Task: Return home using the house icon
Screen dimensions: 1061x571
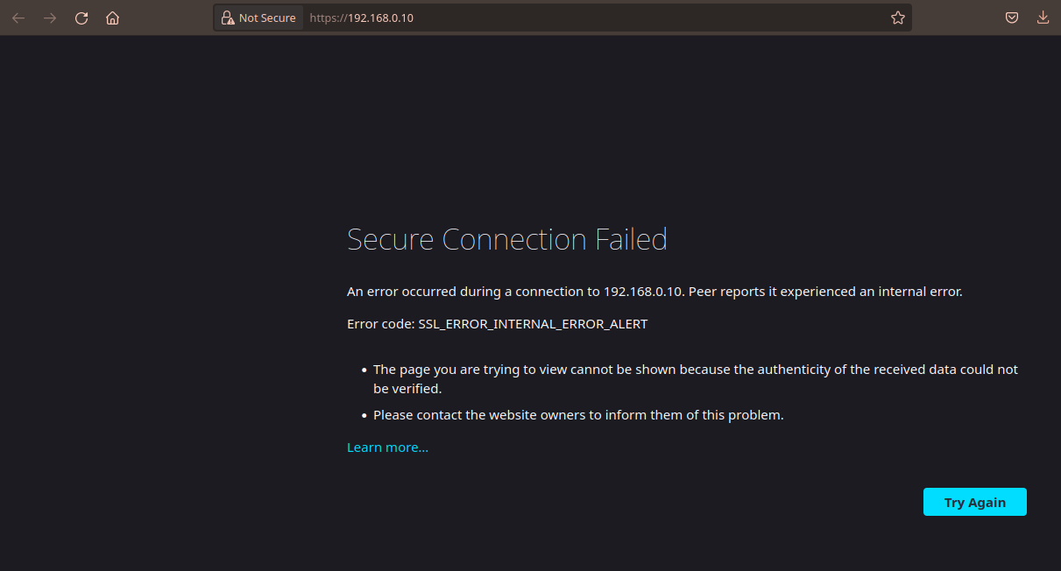Action: click(112, 18)
